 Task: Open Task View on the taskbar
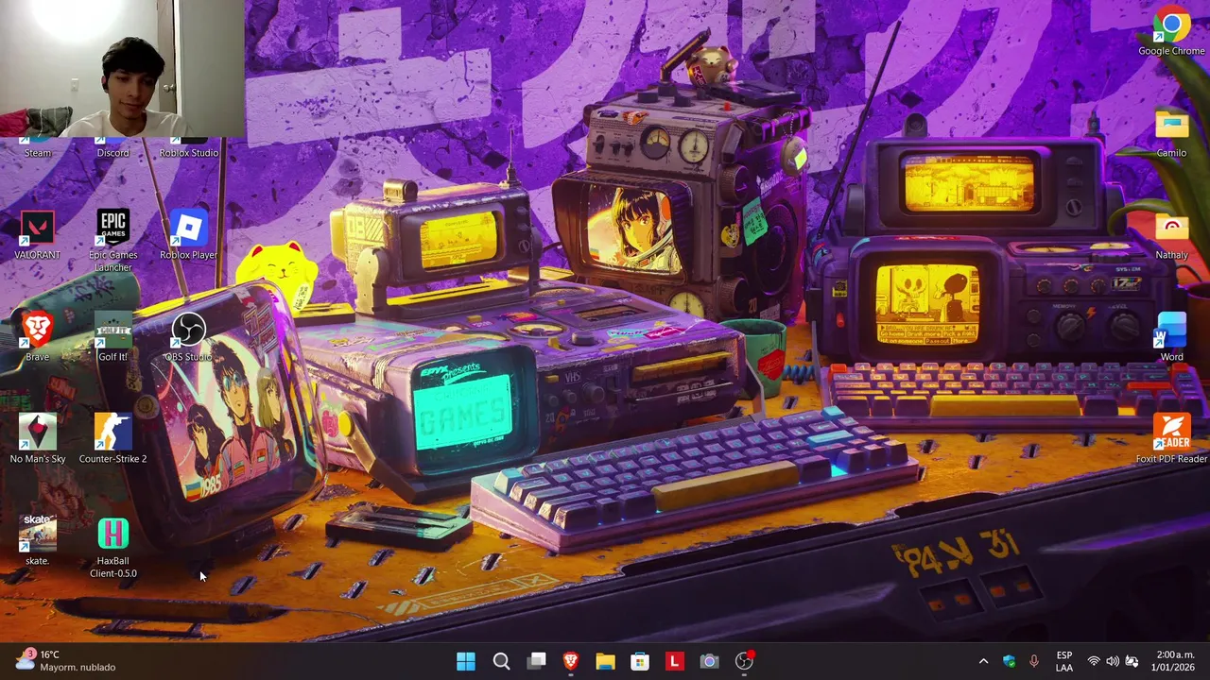tap(536, 661)
